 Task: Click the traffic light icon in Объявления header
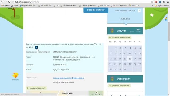pos(112,79)
